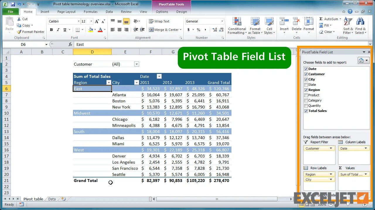Open the General number format dropdown
The width and height of the screenshot is (375, 210).
coord(222,21)
